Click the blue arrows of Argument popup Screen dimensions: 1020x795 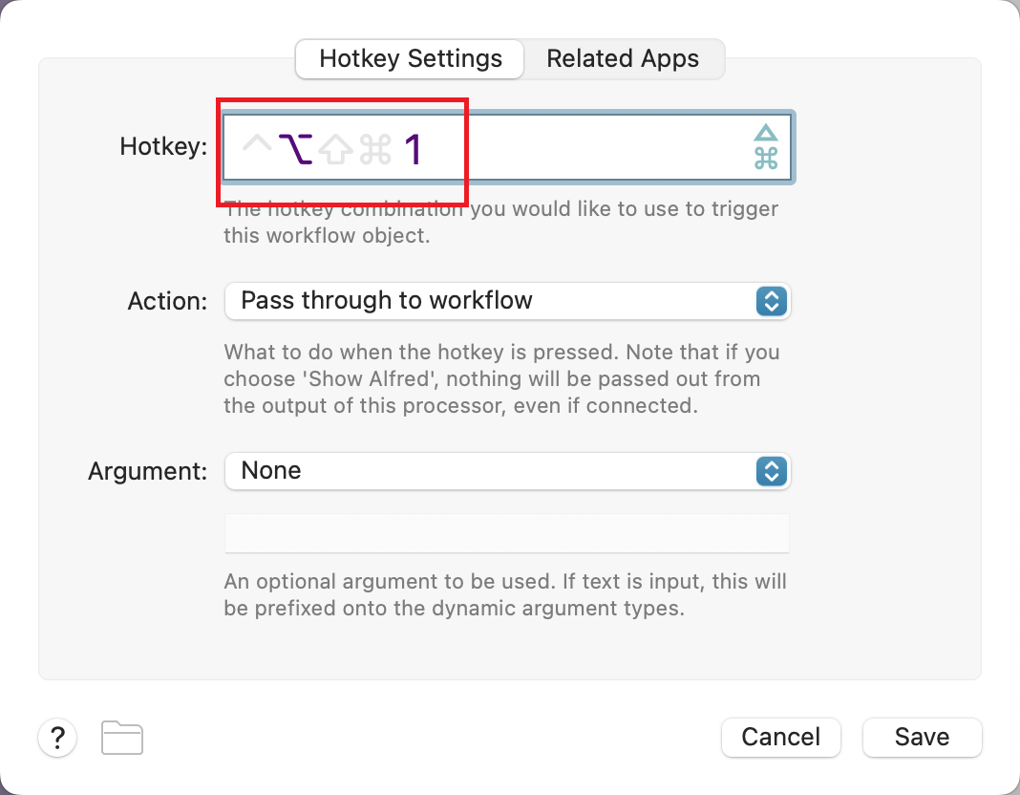click(772, 471)
